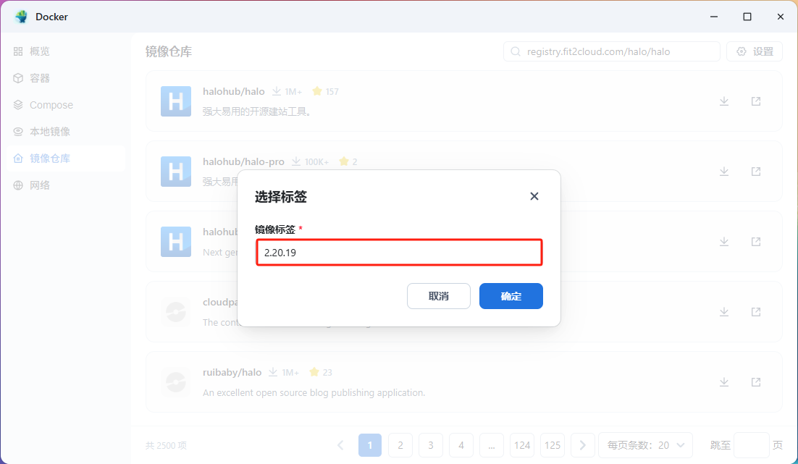The width and height of the screenshot is (798, 464).
Task: Maximize the Docker window
Action: coord(747,17)
